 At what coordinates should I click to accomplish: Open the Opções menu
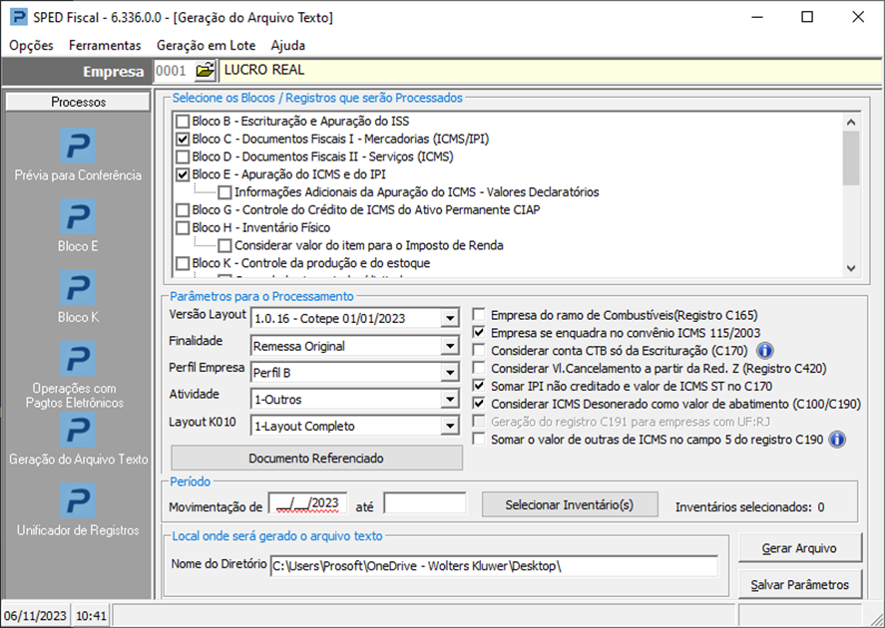click(x=31, y=45)
